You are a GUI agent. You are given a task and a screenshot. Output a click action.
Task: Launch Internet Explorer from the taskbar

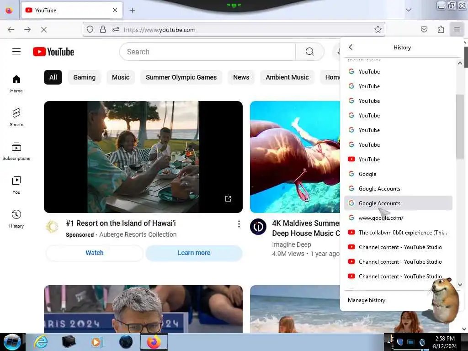[x=41, y=342]
